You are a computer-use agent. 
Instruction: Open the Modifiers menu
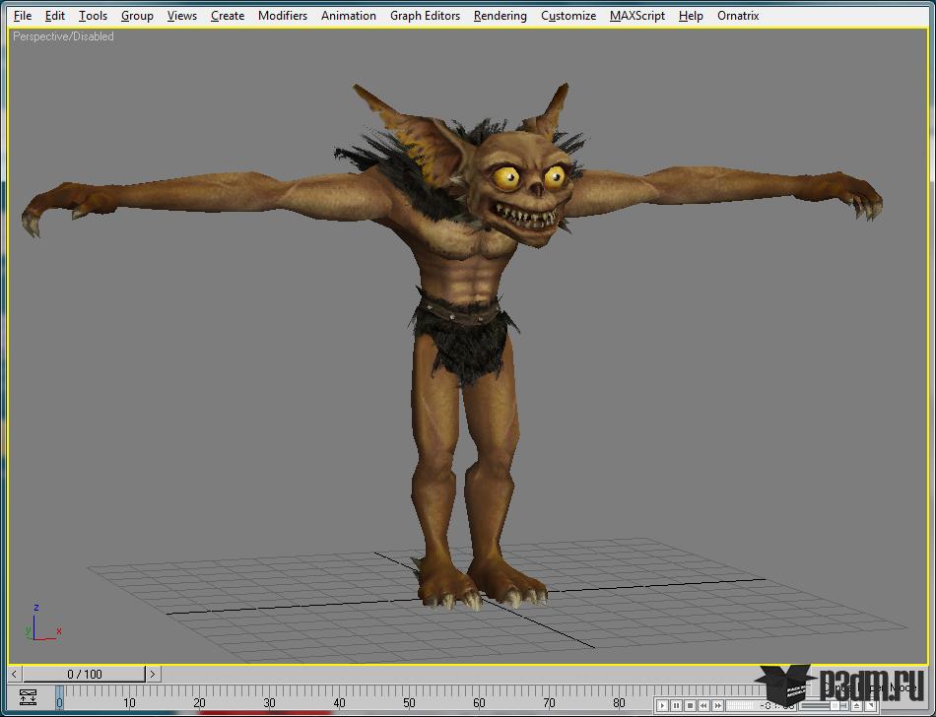pyautogui.click(x=282, y=16)
